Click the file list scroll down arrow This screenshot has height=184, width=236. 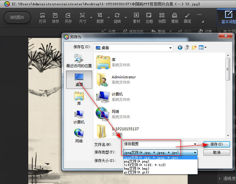[x=228, y=135]
